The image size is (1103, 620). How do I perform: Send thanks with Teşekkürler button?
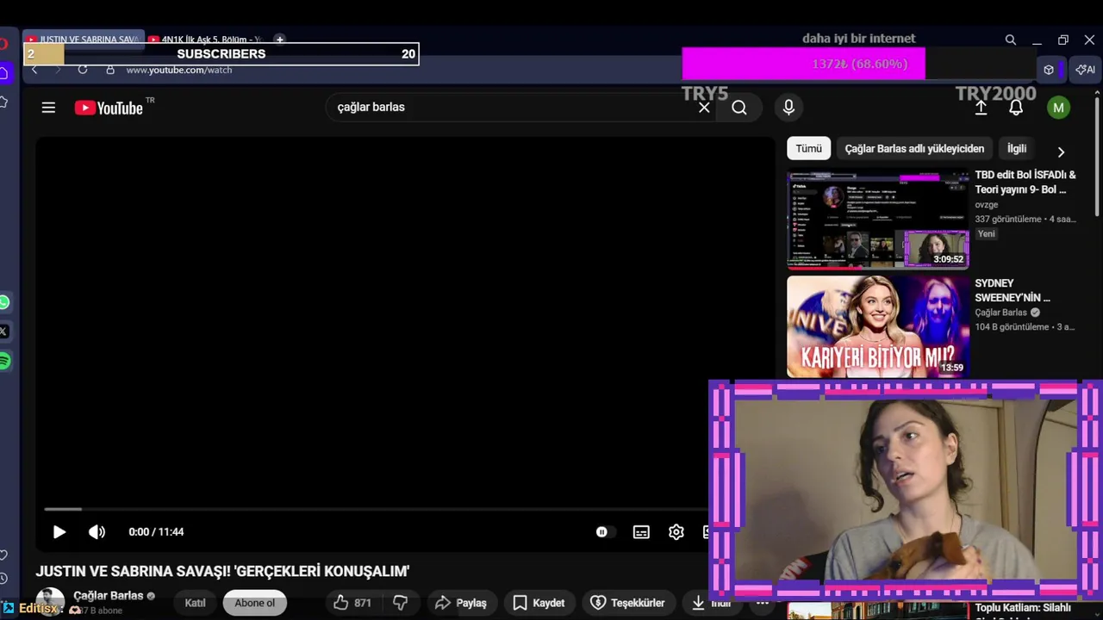tap(628, 603)
